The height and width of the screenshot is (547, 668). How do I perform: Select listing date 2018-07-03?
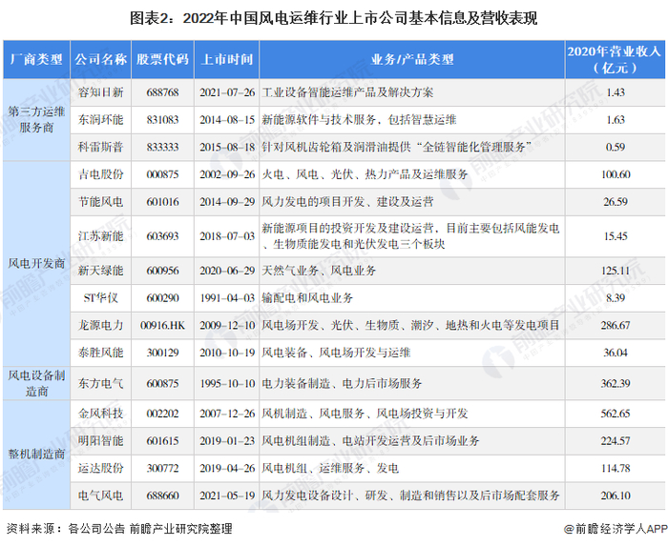tap(227, 236)
